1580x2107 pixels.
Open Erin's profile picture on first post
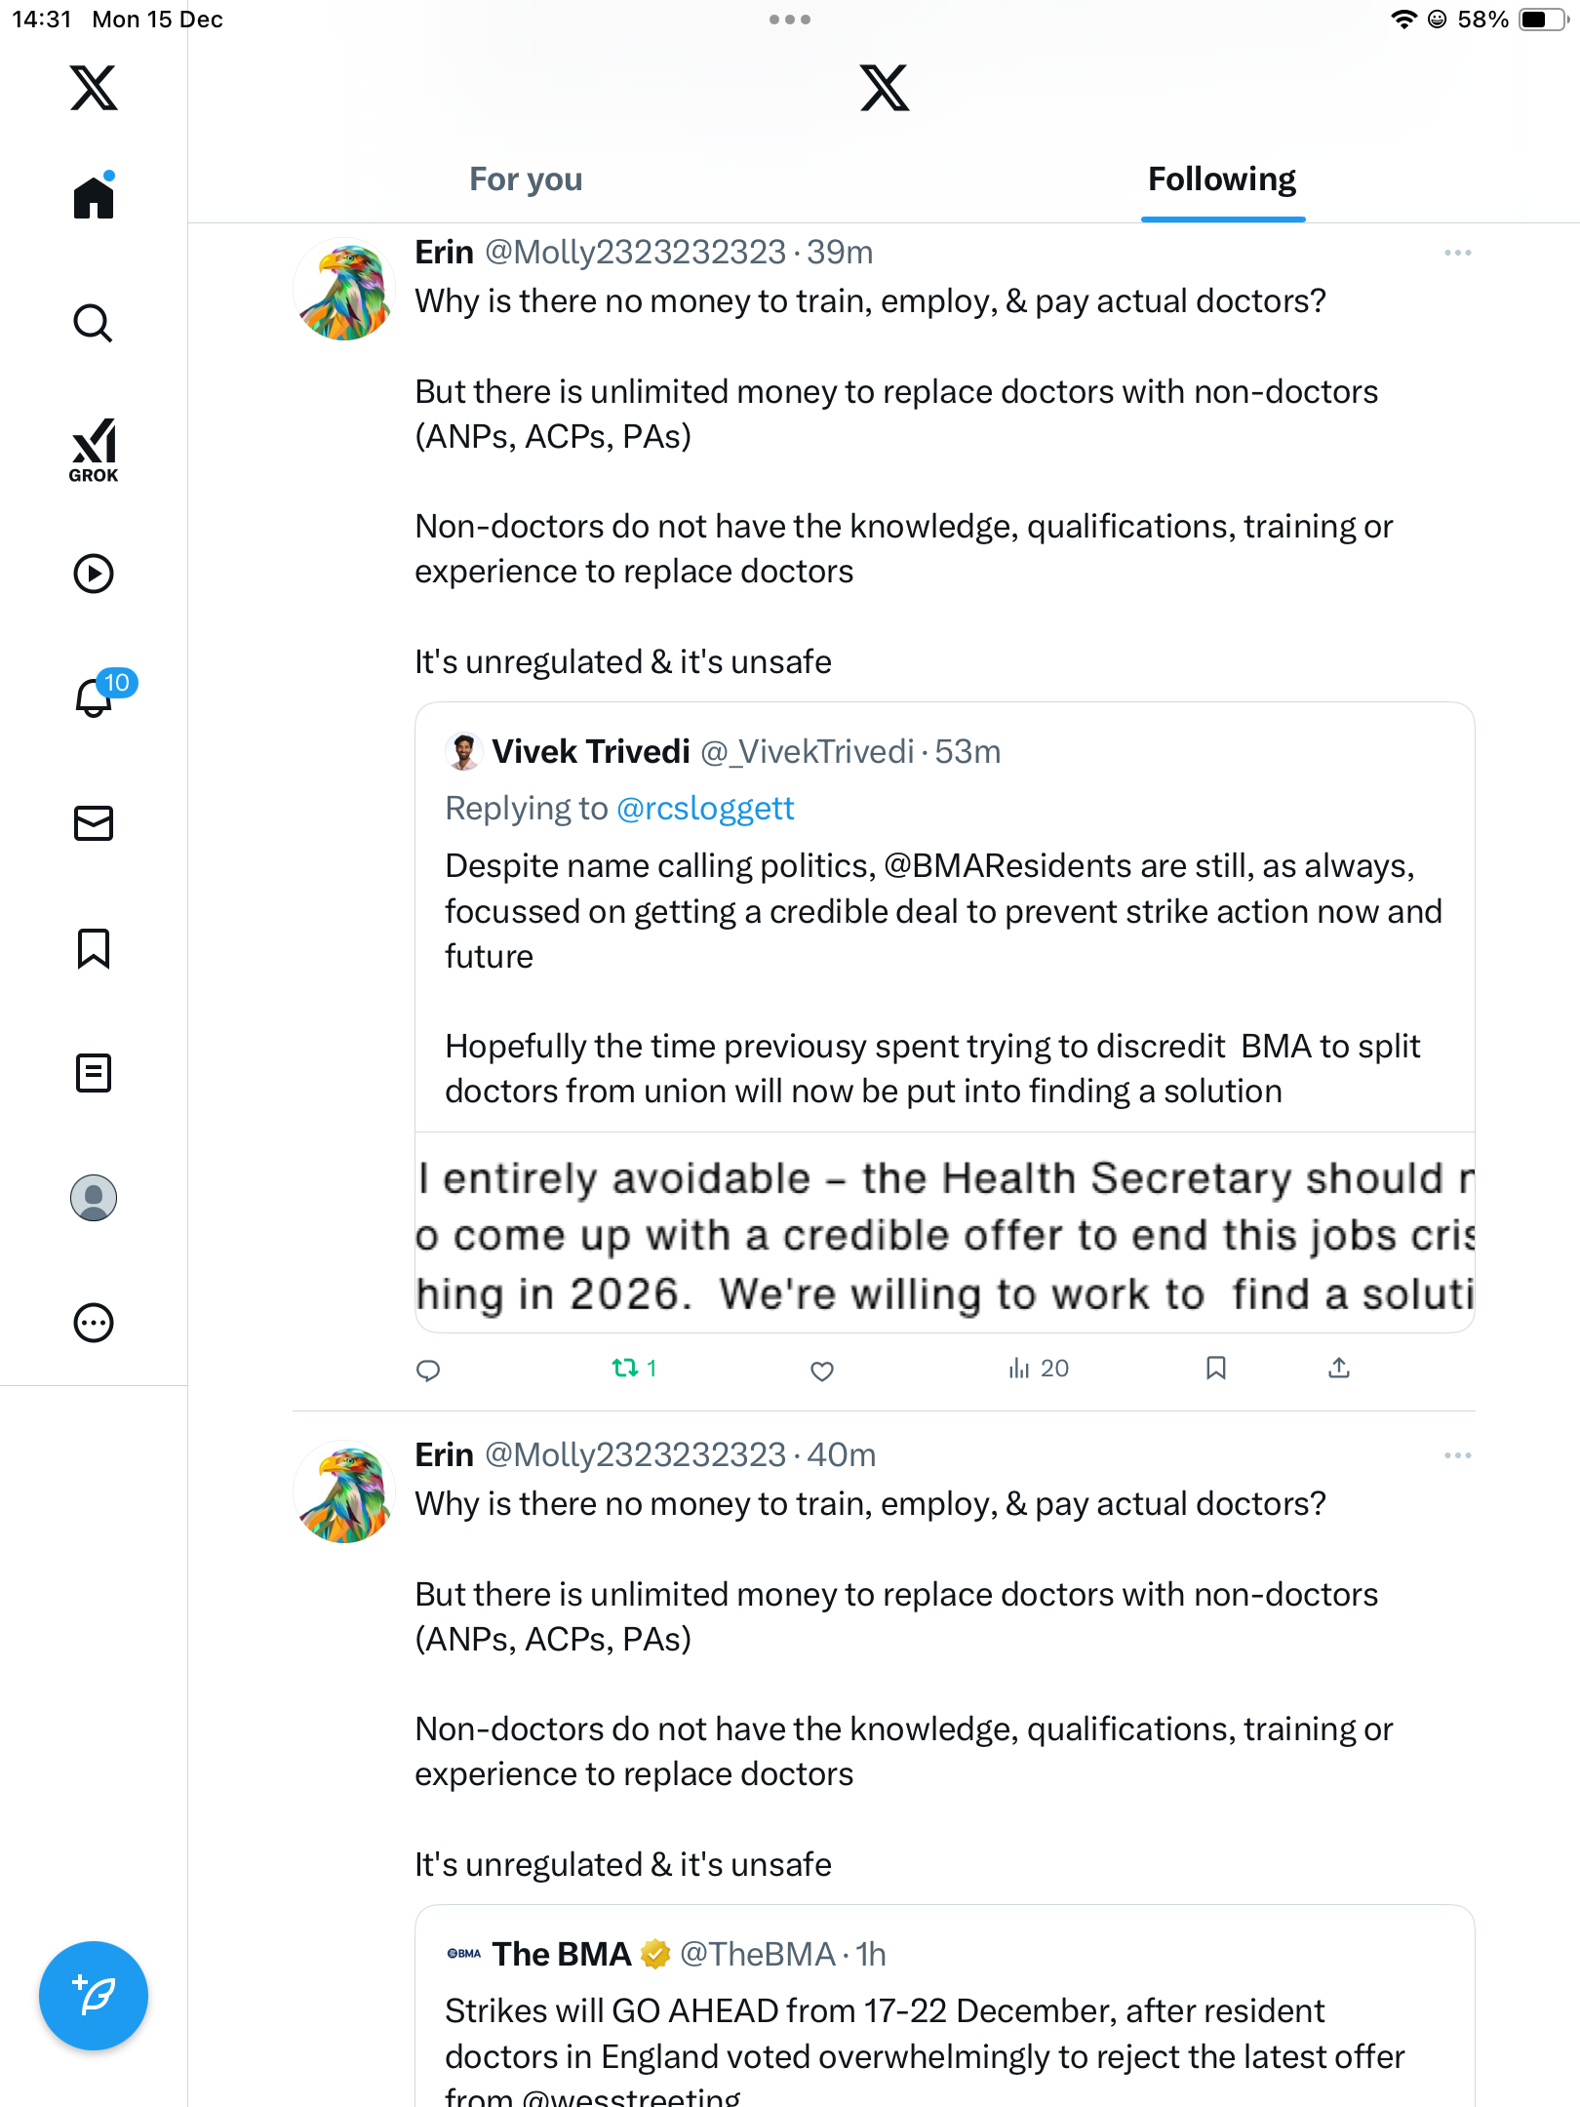click(344, 290)
